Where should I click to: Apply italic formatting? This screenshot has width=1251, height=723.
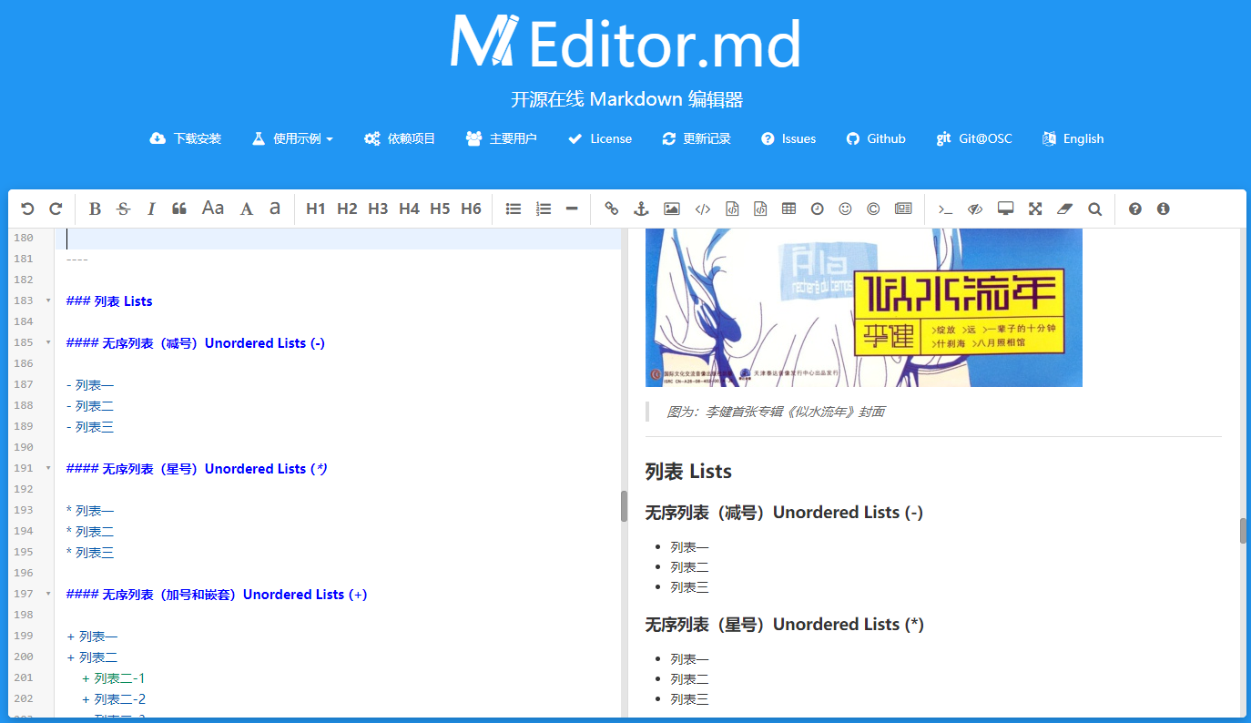point(151,209)
